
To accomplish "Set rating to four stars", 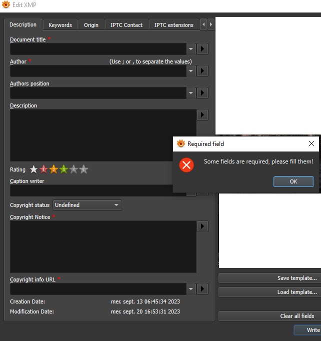I will (73, 169).
